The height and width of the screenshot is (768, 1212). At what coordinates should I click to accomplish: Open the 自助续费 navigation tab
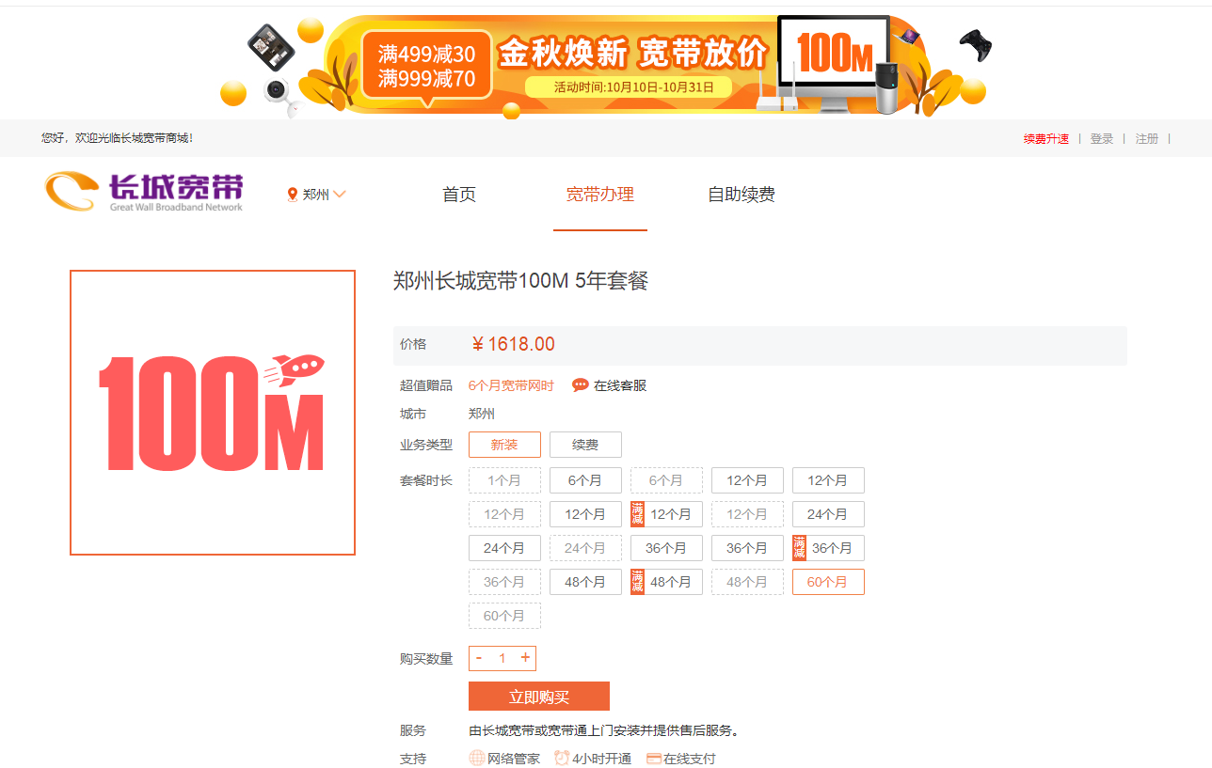point(742,195)
